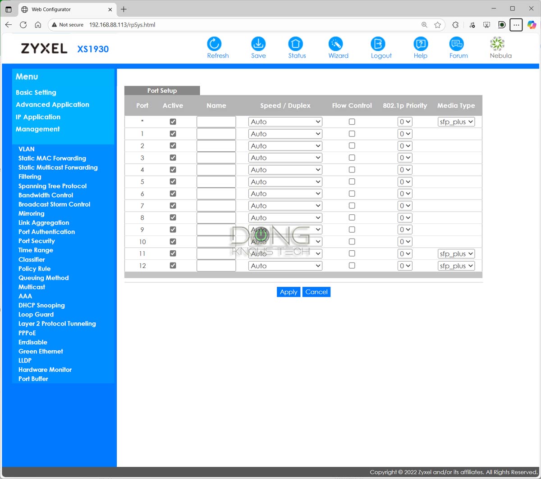
Task: Open the Speed/Duplex dropdown for port 5
Action: point(285,181)
